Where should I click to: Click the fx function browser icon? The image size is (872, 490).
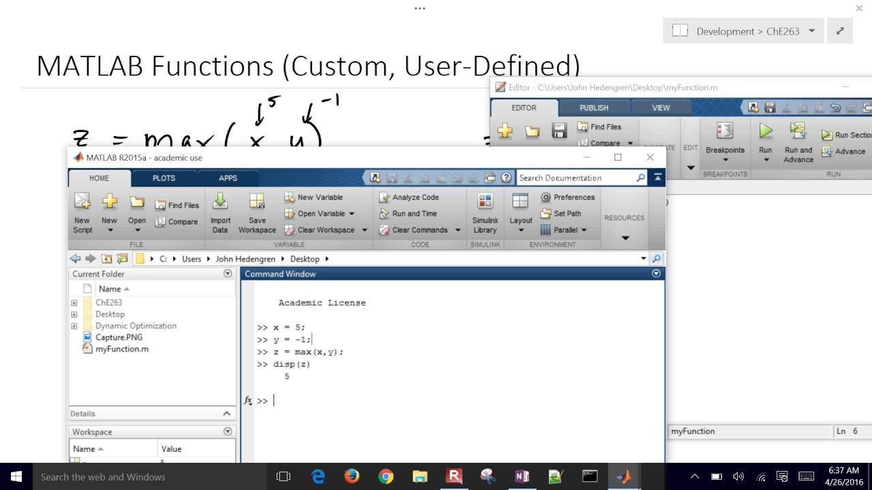pyautogui.click(x=249, y=401)
